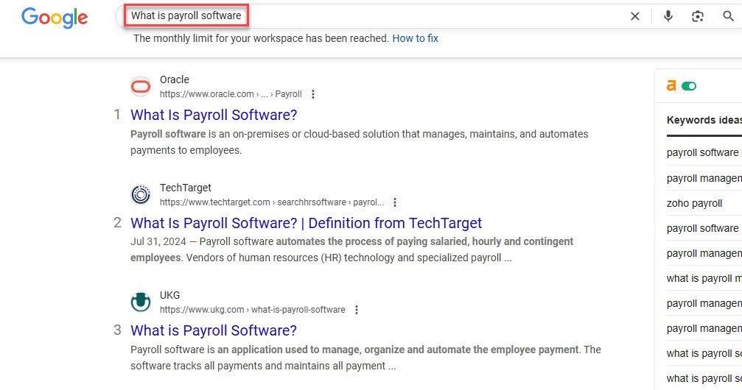The width and height of the screenshot is (742, 390).
Task: Click UKG snippet about employee payment application
Action: click(x=365, y=358)
